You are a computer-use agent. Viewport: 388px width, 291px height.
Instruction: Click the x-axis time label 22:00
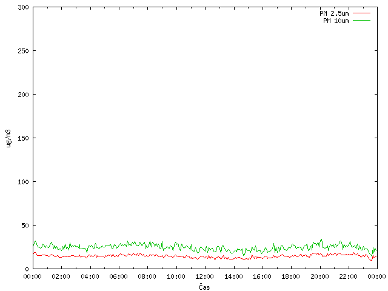pos(348,276)
